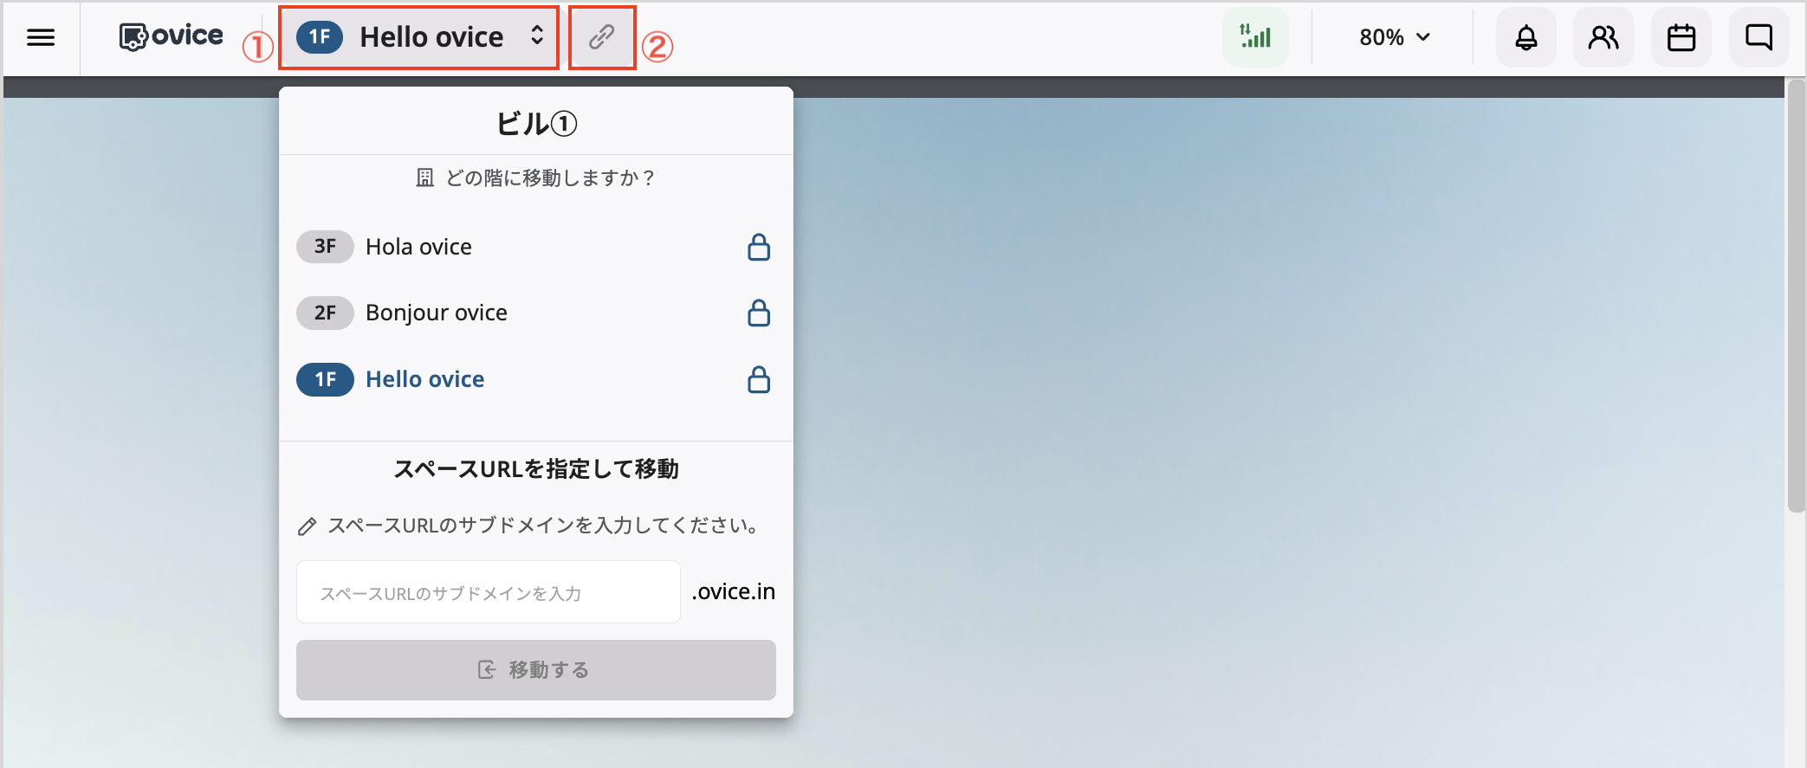The height and width of the screenshot is (768, 1807).
Task: Open the chat speech bubble icon
Action: coord(1758,37)
